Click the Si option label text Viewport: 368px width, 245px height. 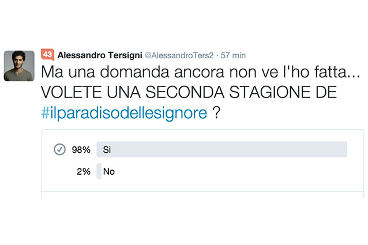(x=107, y=149)
